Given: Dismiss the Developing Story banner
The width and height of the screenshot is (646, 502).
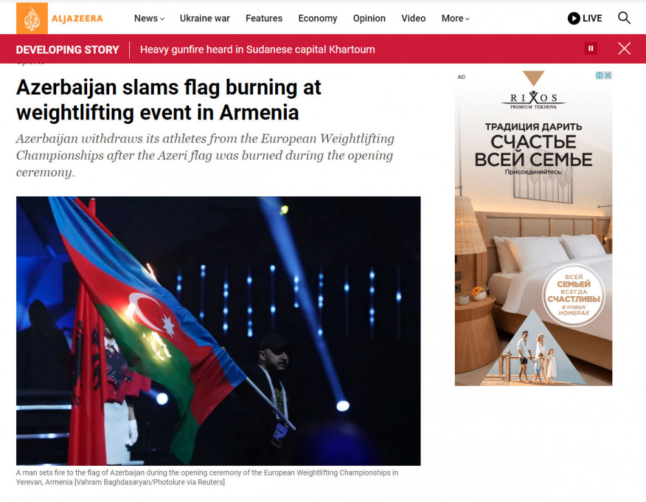Looking at the screenshot, I should 624,48.
